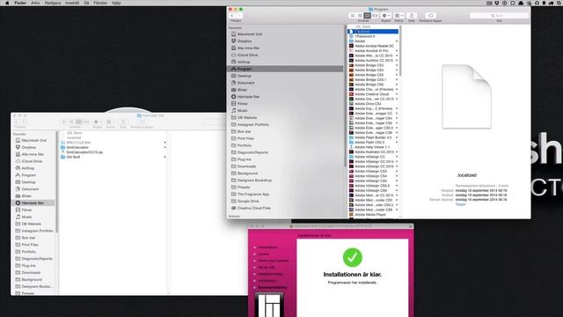Select Hämtade filer in Program window sidebar

(248, 97)
